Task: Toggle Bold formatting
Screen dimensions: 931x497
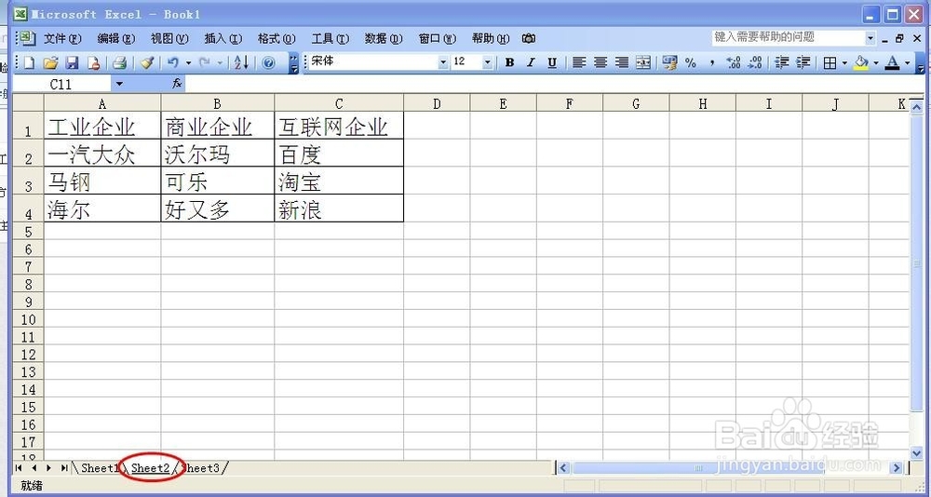Action: [x=509, y=62]
